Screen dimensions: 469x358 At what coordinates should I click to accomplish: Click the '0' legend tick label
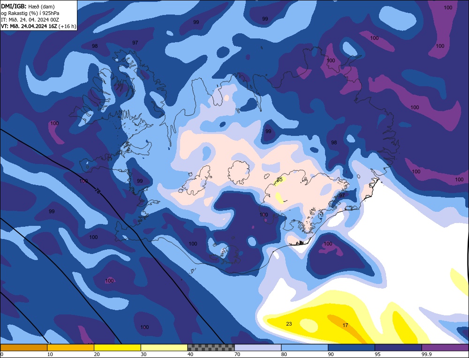tap(2, 354)
